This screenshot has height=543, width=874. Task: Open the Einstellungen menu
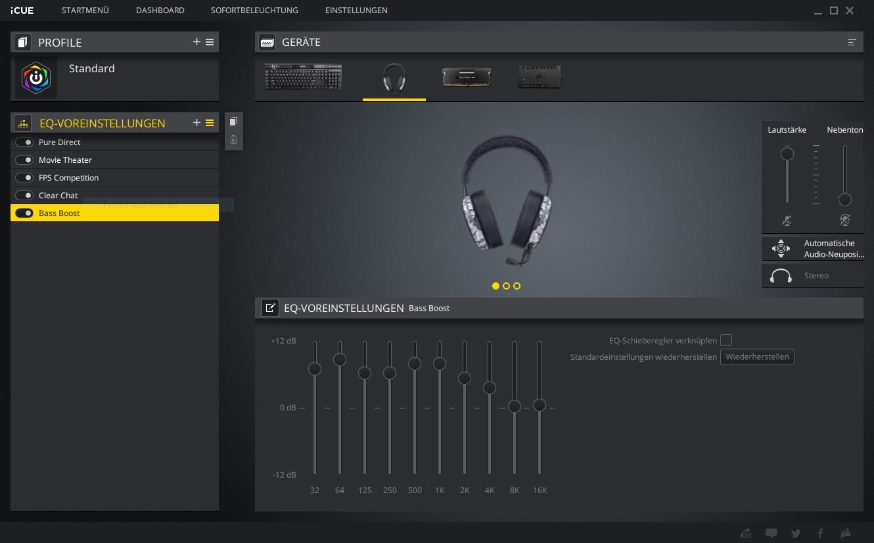click(x=356, y=11)
